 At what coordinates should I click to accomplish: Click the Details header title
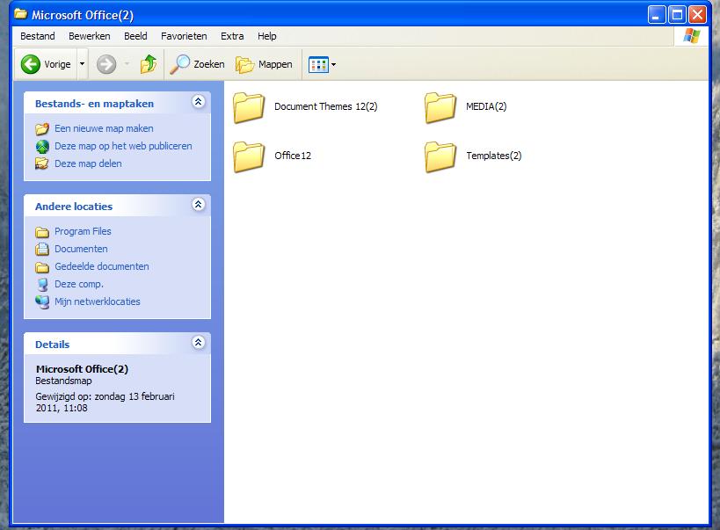(x=53, y=345)
